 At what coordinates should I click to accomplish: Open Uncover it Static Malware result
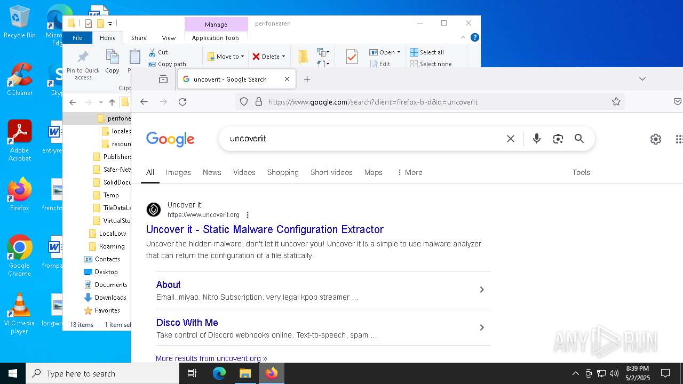(x=265, y=229)
